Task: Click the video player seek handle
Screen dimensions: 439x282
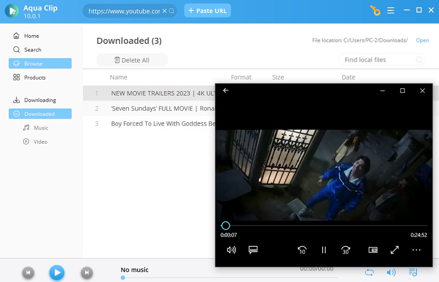Action: pyautogui.click(x=226, y=225)
